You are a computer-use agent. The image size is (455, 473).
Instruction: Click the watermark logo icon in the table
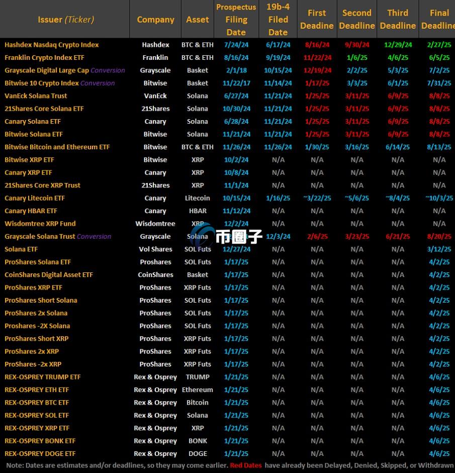coord(203,234)
